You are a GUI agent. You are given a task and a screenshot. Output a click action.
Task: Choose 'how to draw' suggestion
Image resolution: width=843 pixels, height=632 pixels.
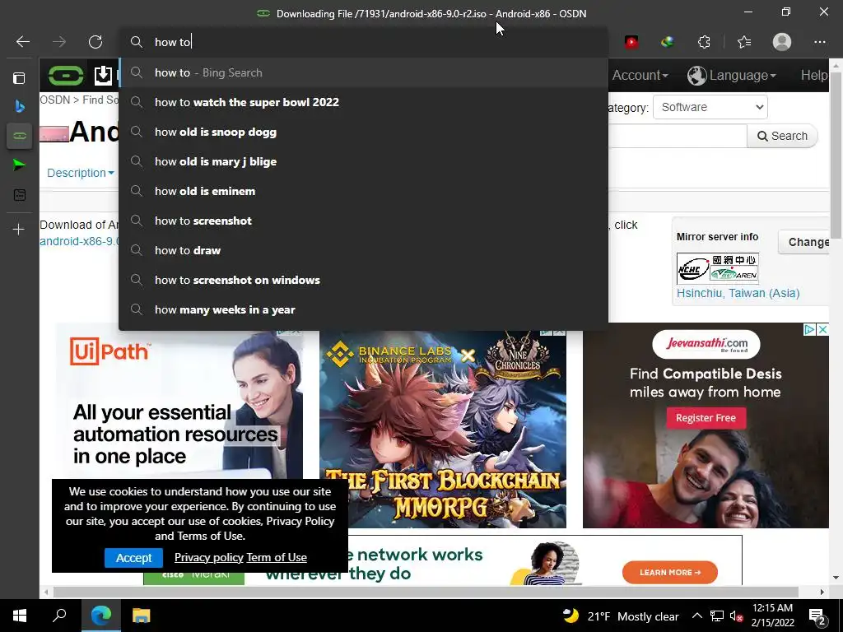tap(363, 250)
